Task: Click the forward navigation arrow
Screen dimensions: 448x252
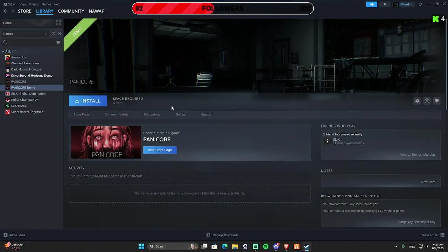Action: click(13, 11)
